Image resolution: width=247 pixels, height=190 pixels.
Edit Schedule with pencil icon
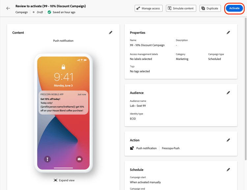[228, 170]
